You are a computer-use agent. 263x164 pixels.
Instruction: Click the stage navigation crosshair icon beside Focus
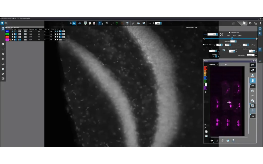tap(222, 34)
